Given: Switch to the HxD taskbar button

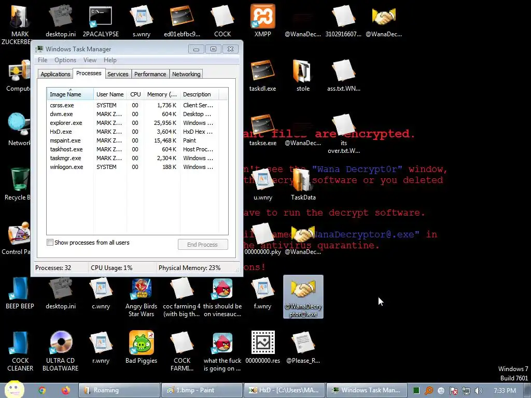Looking at the screenshot, I should pos(285,390).
